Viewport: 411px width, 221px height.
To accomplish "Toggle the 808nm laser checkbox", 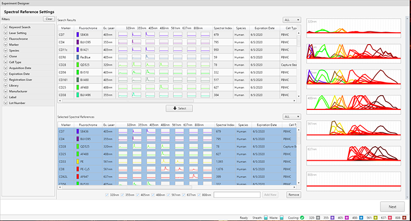I will coord(199,195).
